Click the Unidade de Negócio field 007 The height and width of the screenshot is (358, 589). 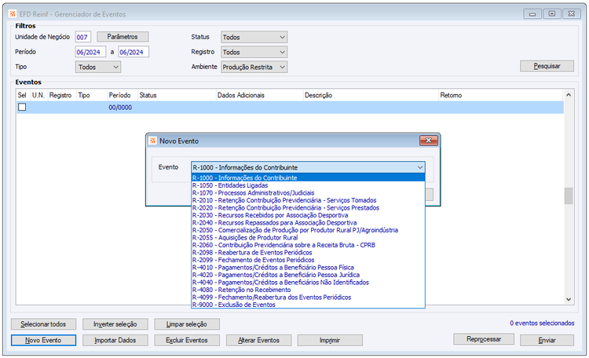click(82, 37)
